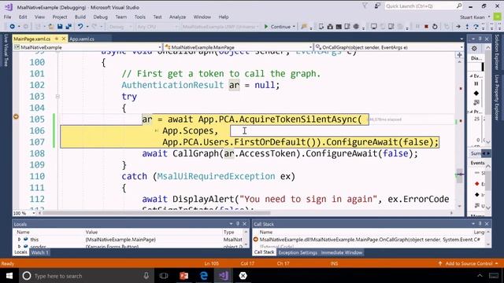
Task: Click the Open File folder toolbar icon
Action: click(x=51, y=27)
